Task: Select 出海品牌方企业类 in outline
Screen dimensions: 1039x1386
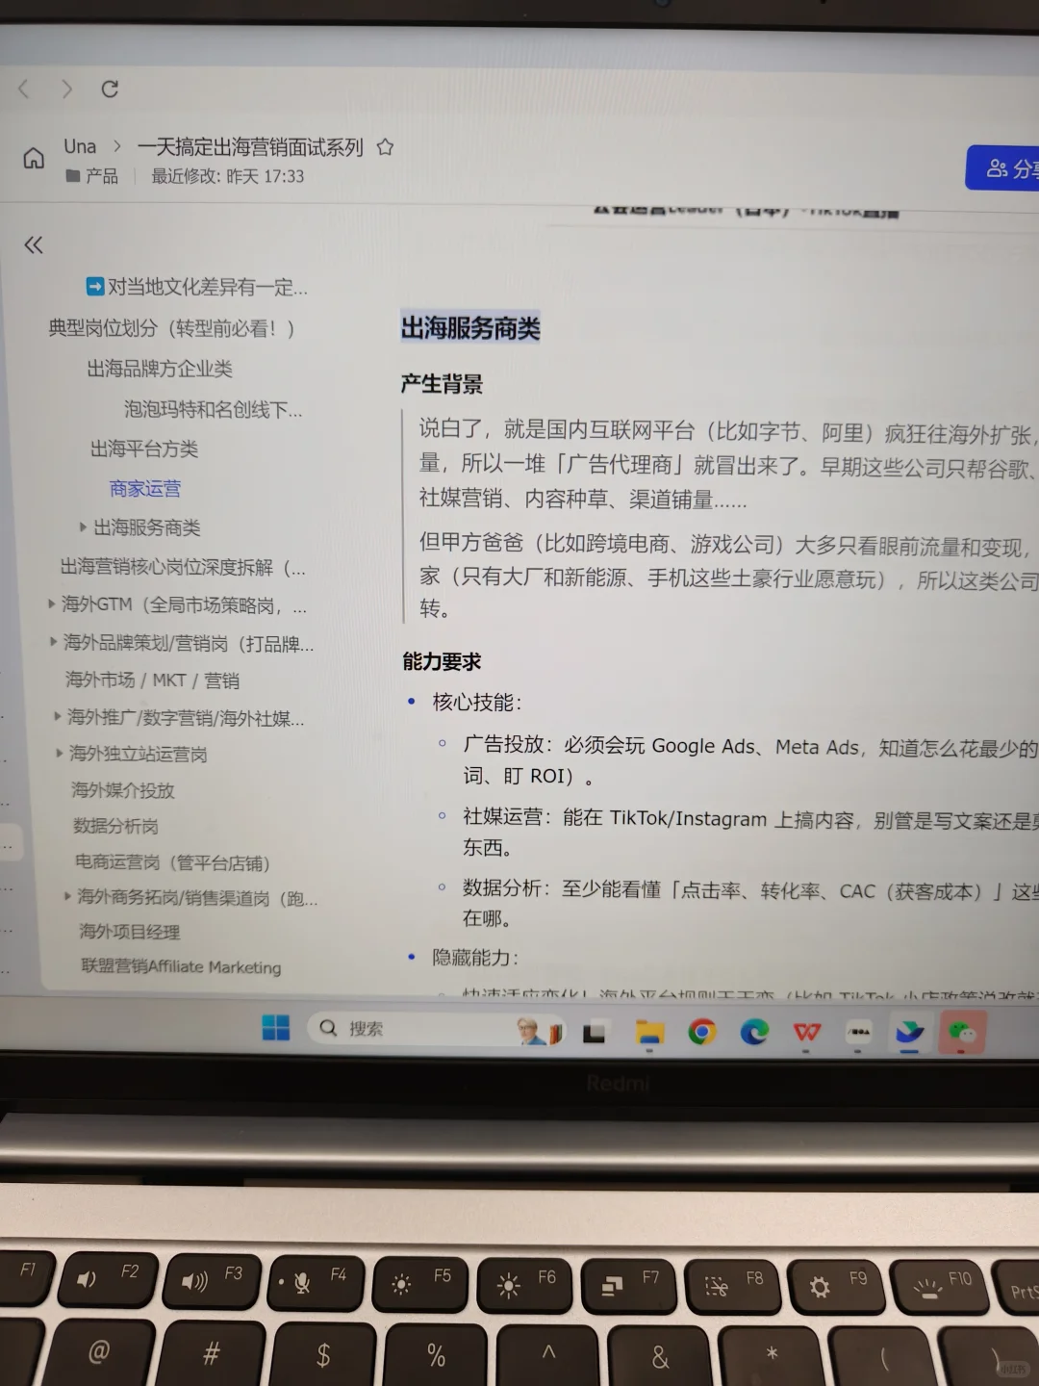Action: [x=160, y=369]
